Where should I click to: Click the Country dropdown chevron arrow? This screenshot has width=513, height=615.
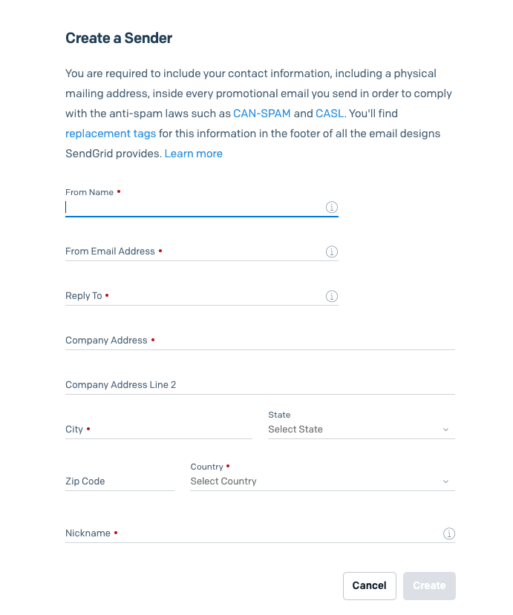pos(446,481)
